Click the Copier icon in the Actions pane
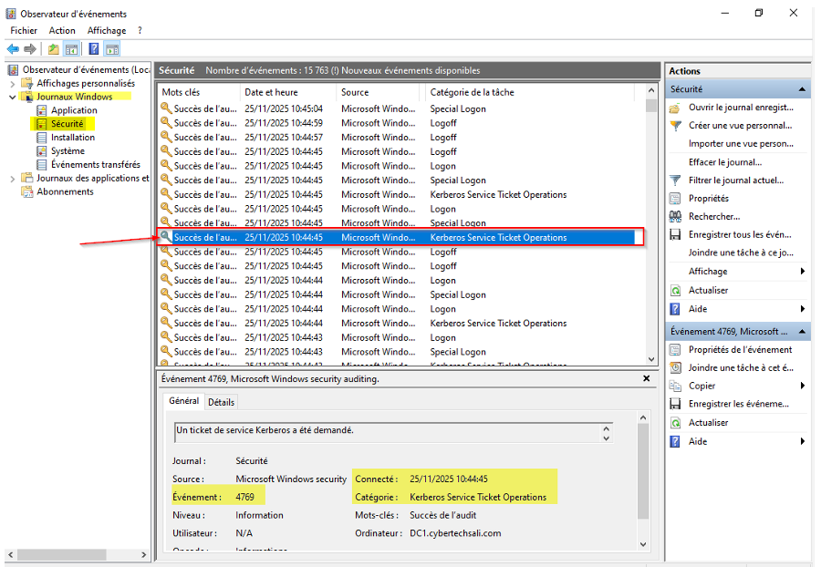This screenshot has height=567, width=821. pyautogui.click(x=675, y=386)
